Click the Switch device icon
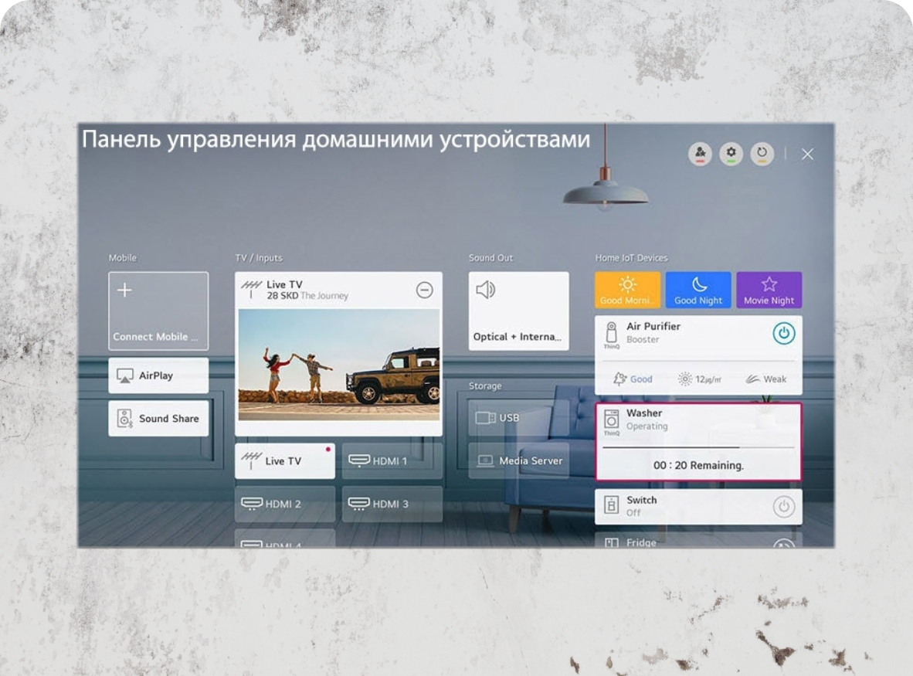The image size is (913, 676). tap(612, 504)
